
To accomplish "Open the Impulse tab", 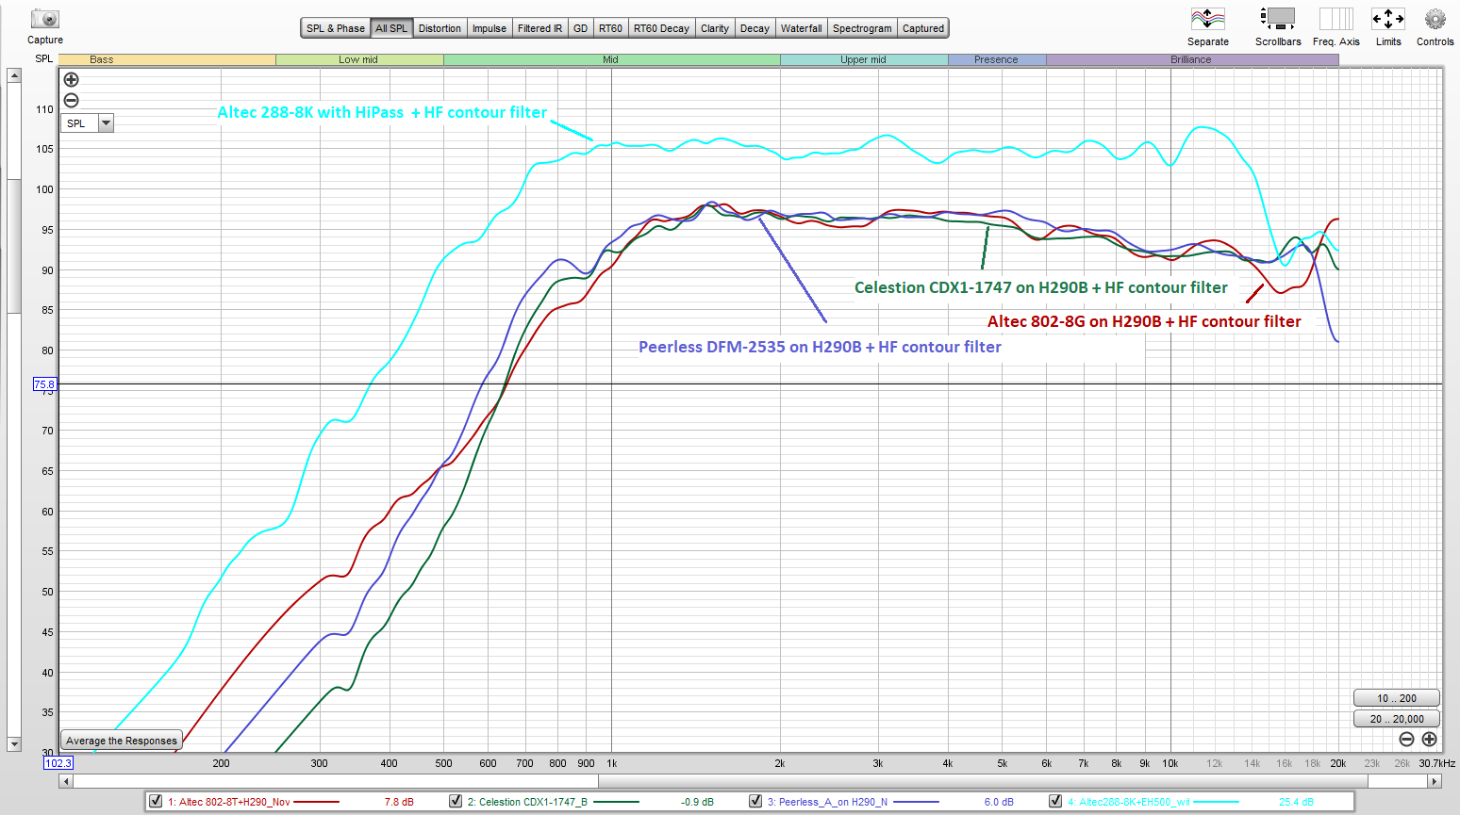I will 489,28.
